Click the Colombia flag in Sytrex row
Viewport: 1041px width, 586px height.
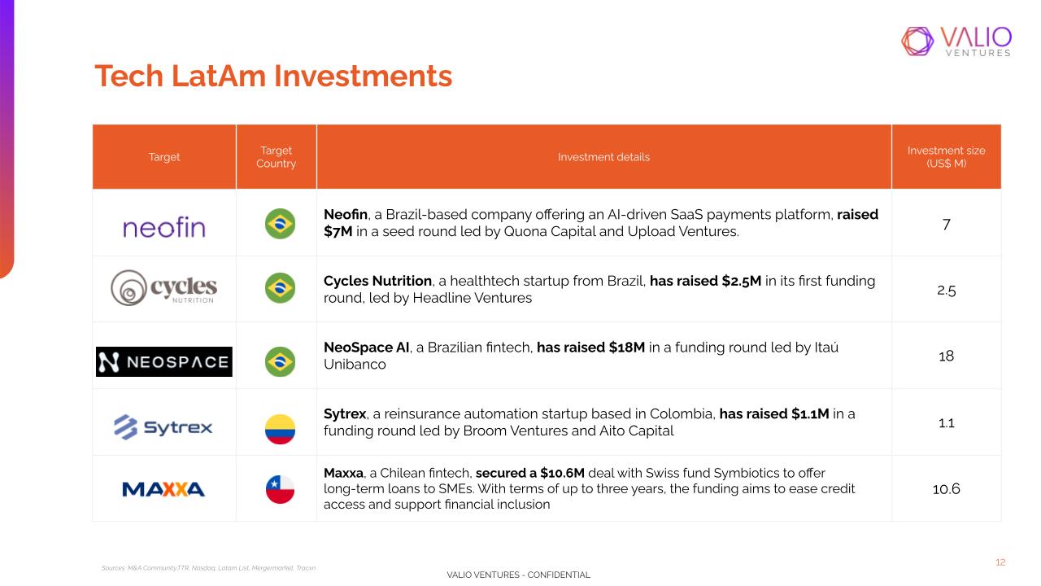point(280,429)
